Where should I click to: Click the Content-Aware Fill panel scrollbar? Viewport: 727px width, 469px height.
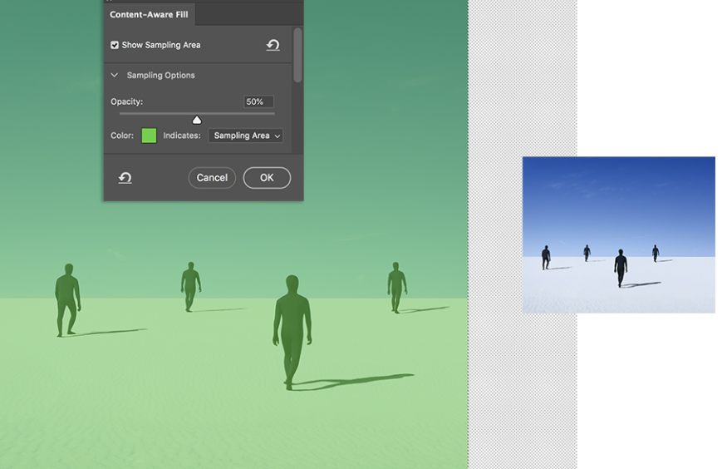[x=297, y=55]
